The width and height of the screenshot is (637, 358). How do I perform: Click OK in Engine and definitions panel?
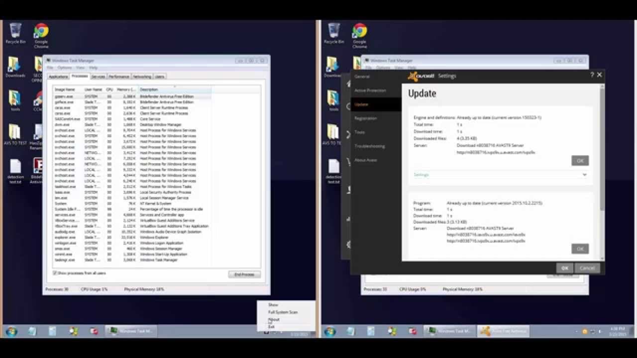coord(580,161)
